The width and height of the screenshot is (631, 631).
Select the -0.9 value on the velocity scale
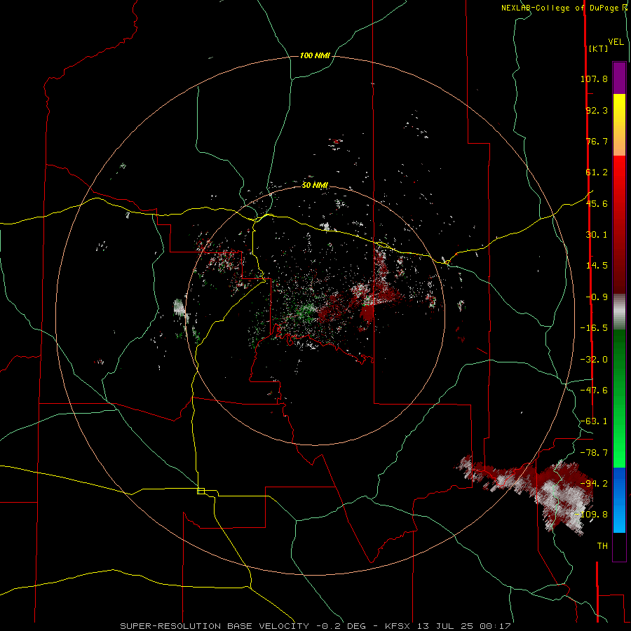pos(597,297)
